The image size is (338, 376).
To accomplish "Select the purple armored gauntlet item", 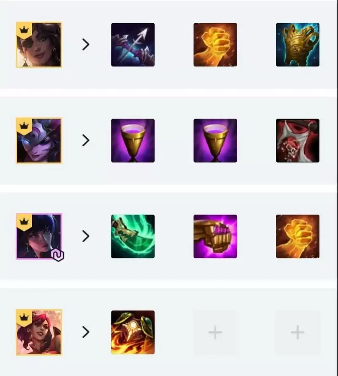I will pyautogui.click(x=215, y=236).
